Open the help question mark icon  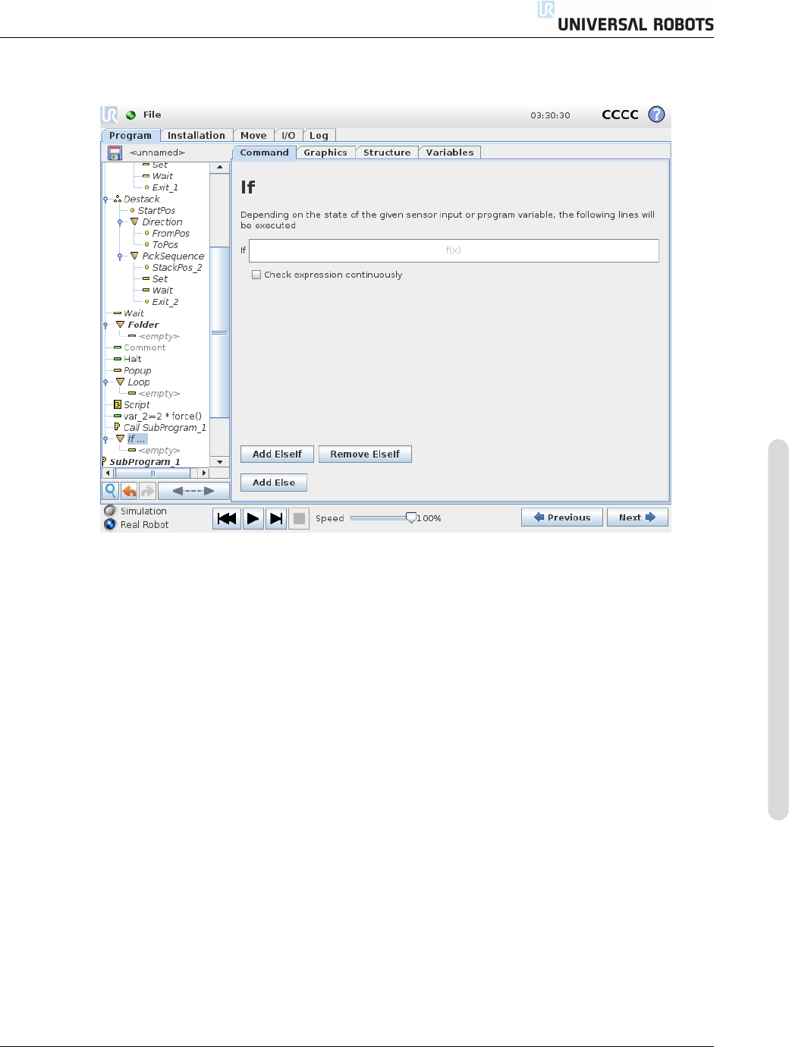[657, 115]
